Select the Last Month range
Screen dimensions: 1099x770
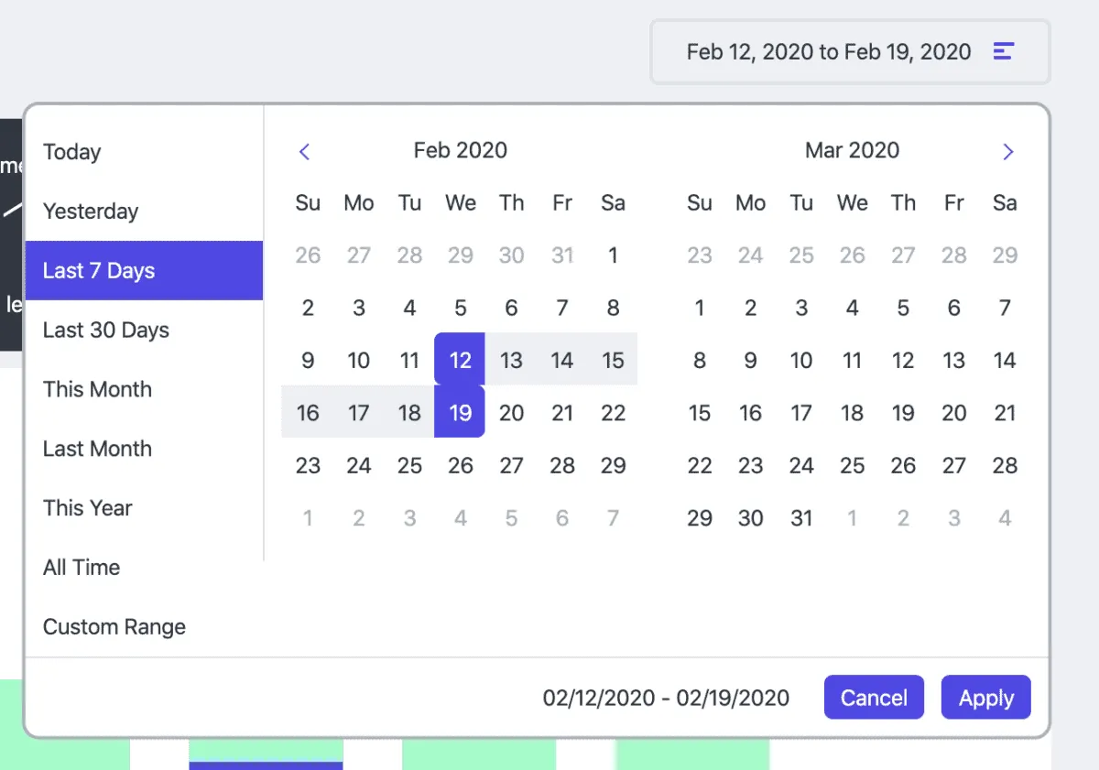coord(97,449)
